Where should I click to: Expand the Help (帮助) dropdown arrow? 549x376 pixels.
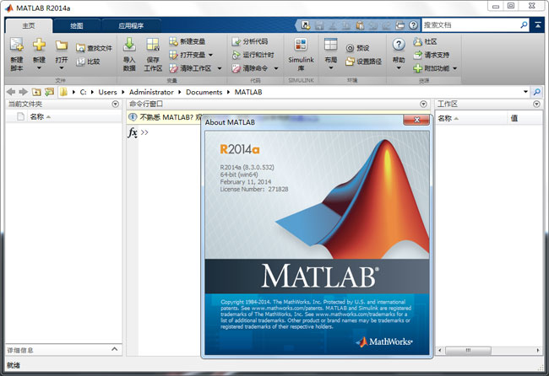pyautogui.click(x=399, y=67)
